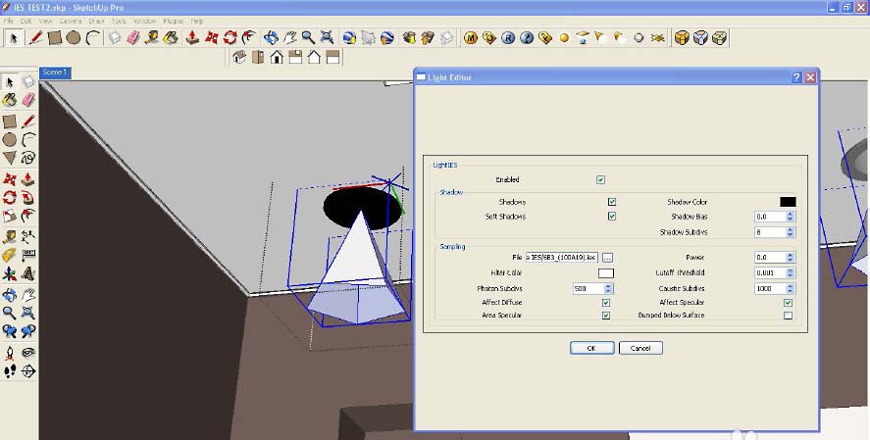
Task: Uncheck the Enabled checkbox
Action: (600, 179)
